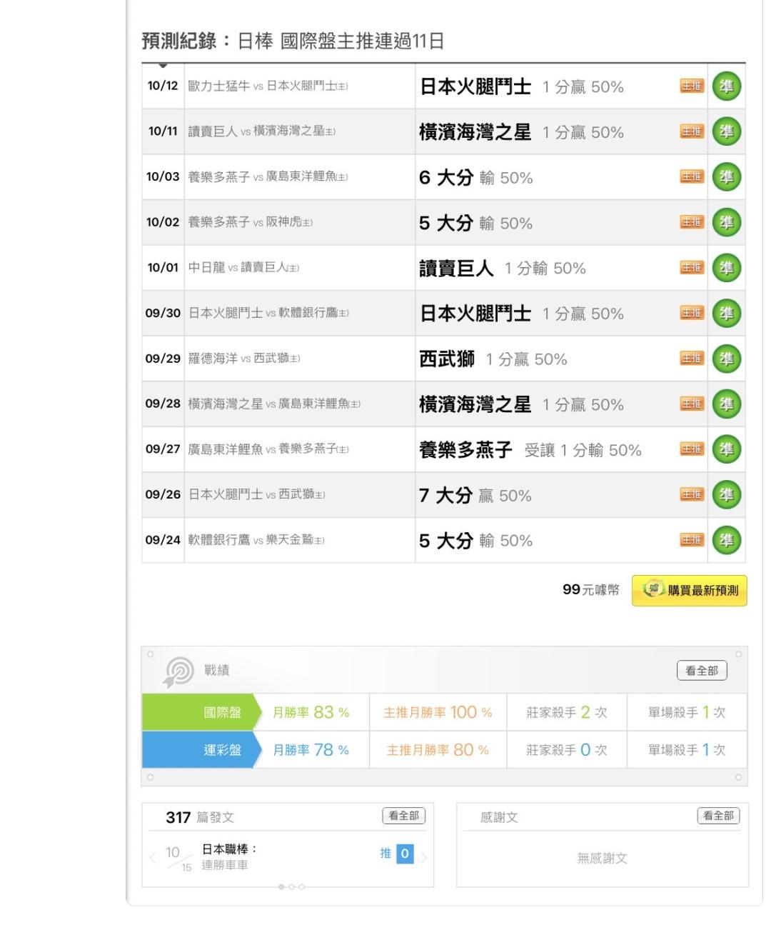
Task: Click matchup 橫濱海灣之星 vs 廣島東洋鯉魚
Action: (x=274, y=404)
